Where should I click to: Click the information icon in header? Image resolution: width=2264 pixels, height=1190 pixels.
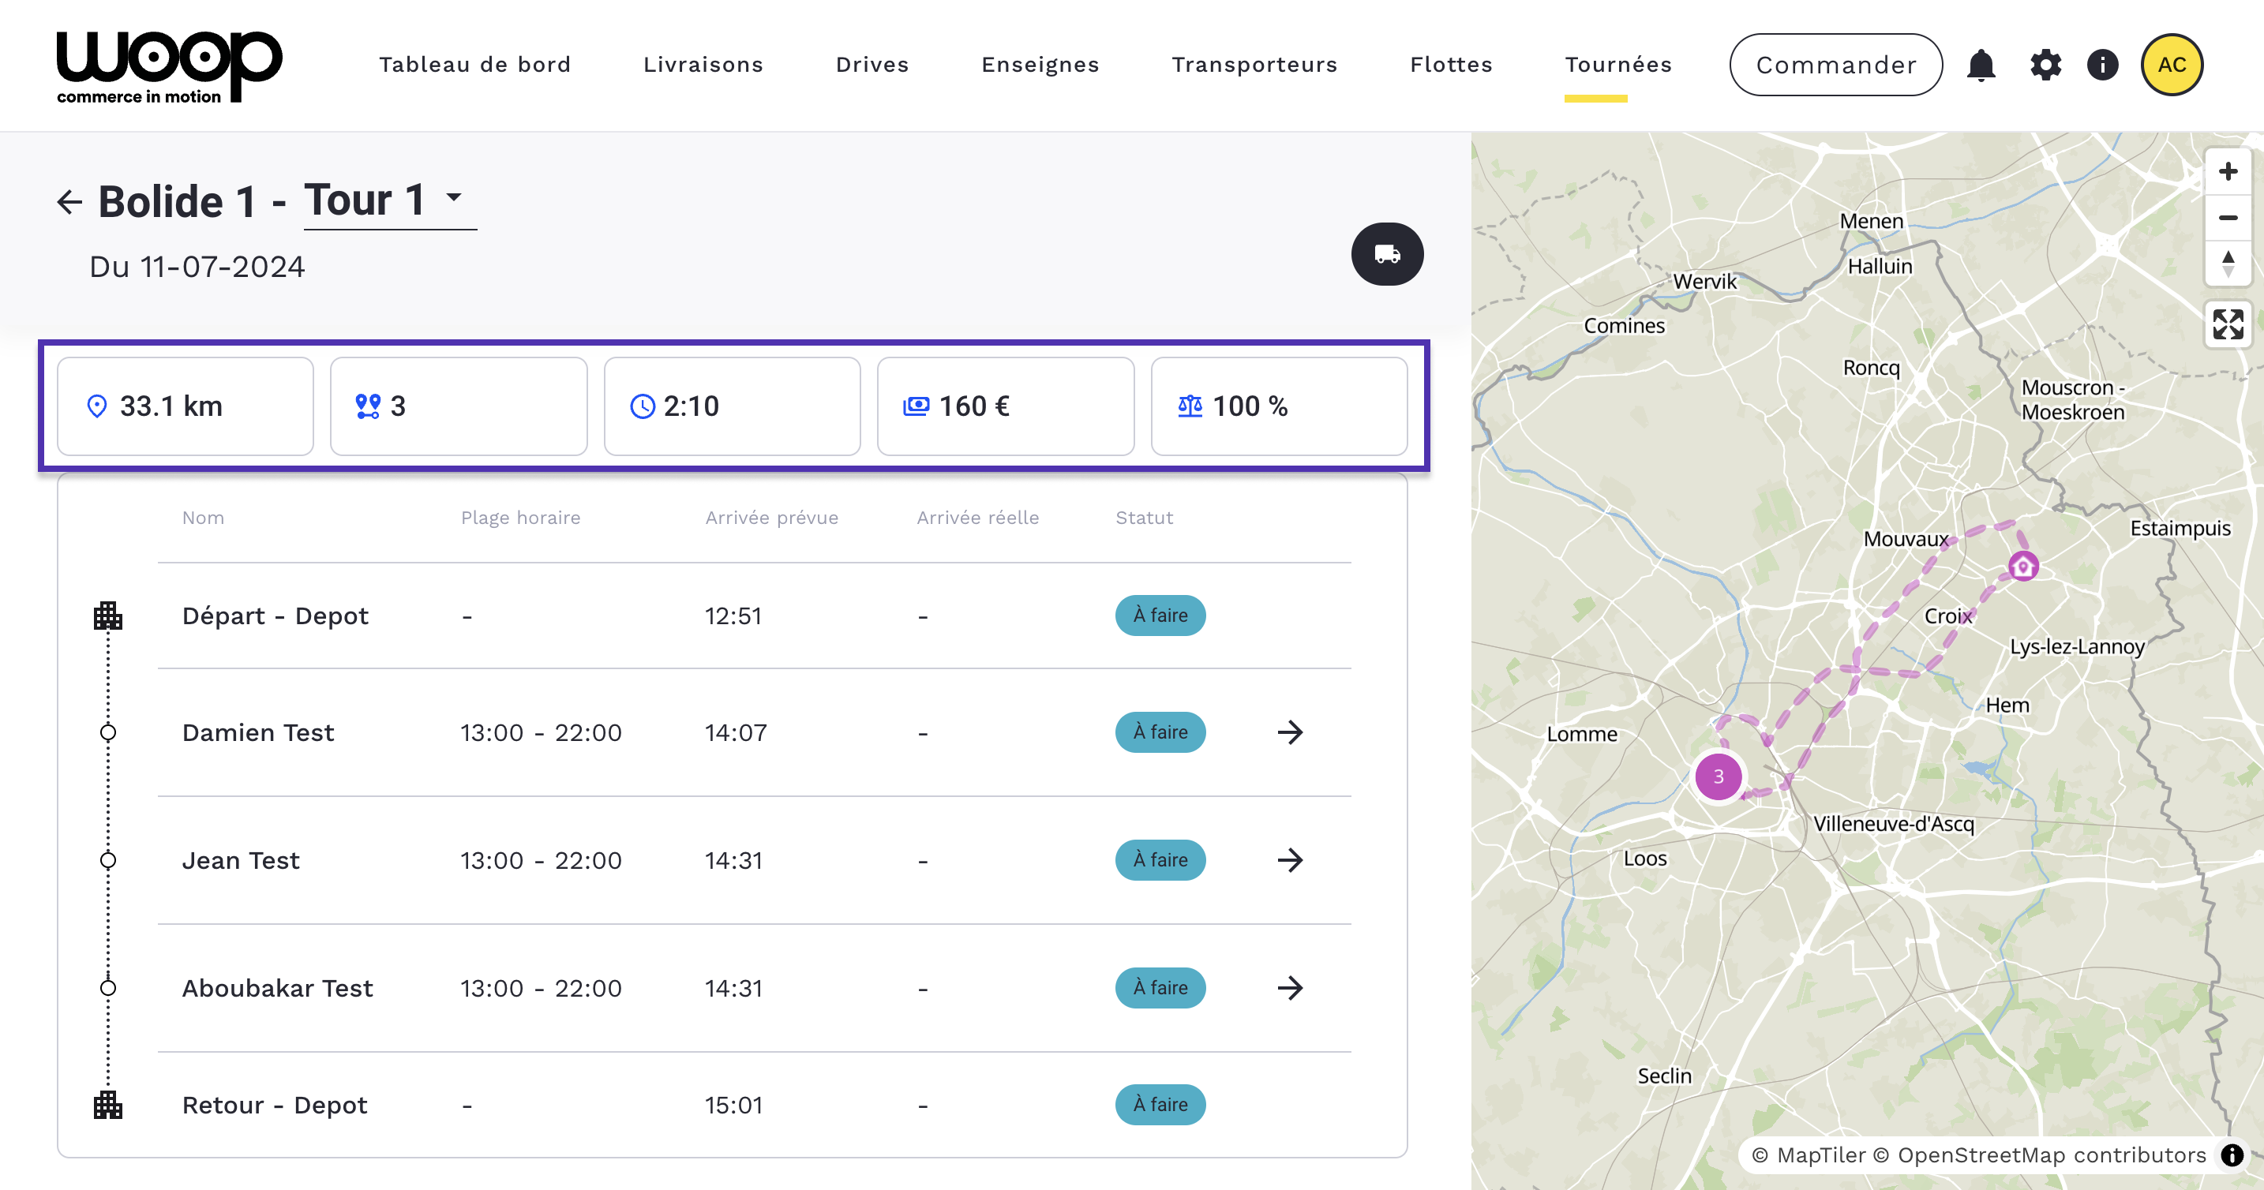tap(2101, 65)
